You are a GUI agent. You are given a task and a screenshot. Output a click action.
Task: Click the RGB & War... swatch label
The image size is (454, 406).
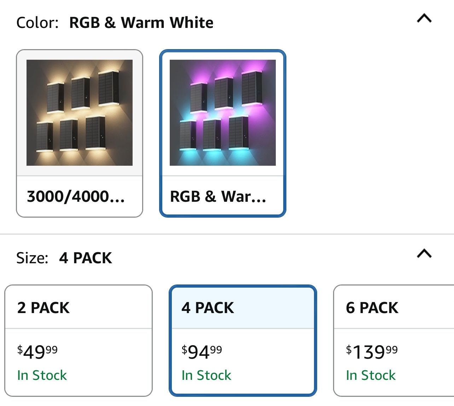click(218, 196)
